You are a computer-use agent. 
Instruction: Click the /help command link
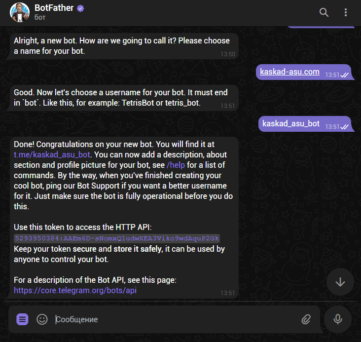(x=176, y=165)
